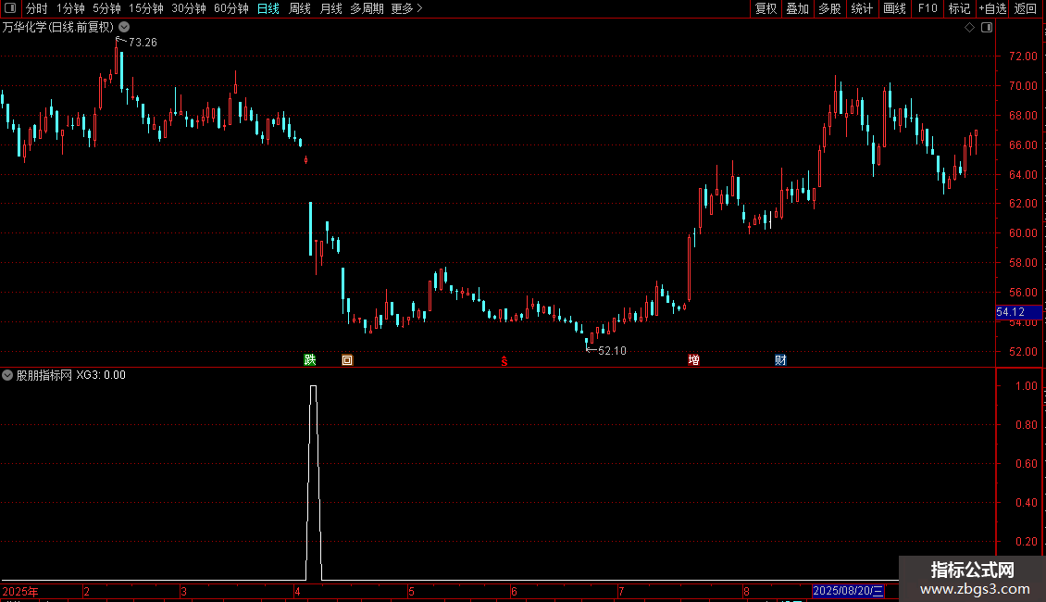Click the red $ dividend marker
Viewport: 1046px width, 602px height.
tap(504, 361)
